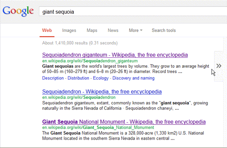The image size is (227, 148).
Task: Focus the search box containing giant sequoia
Action: 133,12
